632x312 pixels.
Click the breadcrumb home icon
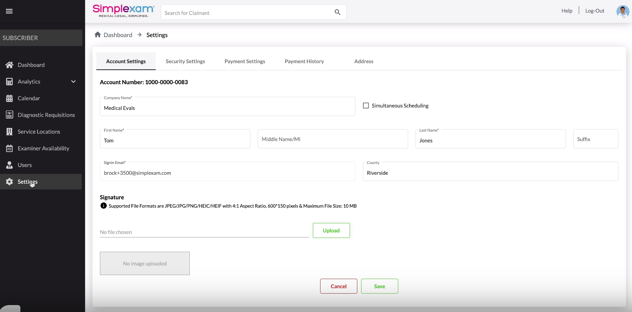coord(98,35)
